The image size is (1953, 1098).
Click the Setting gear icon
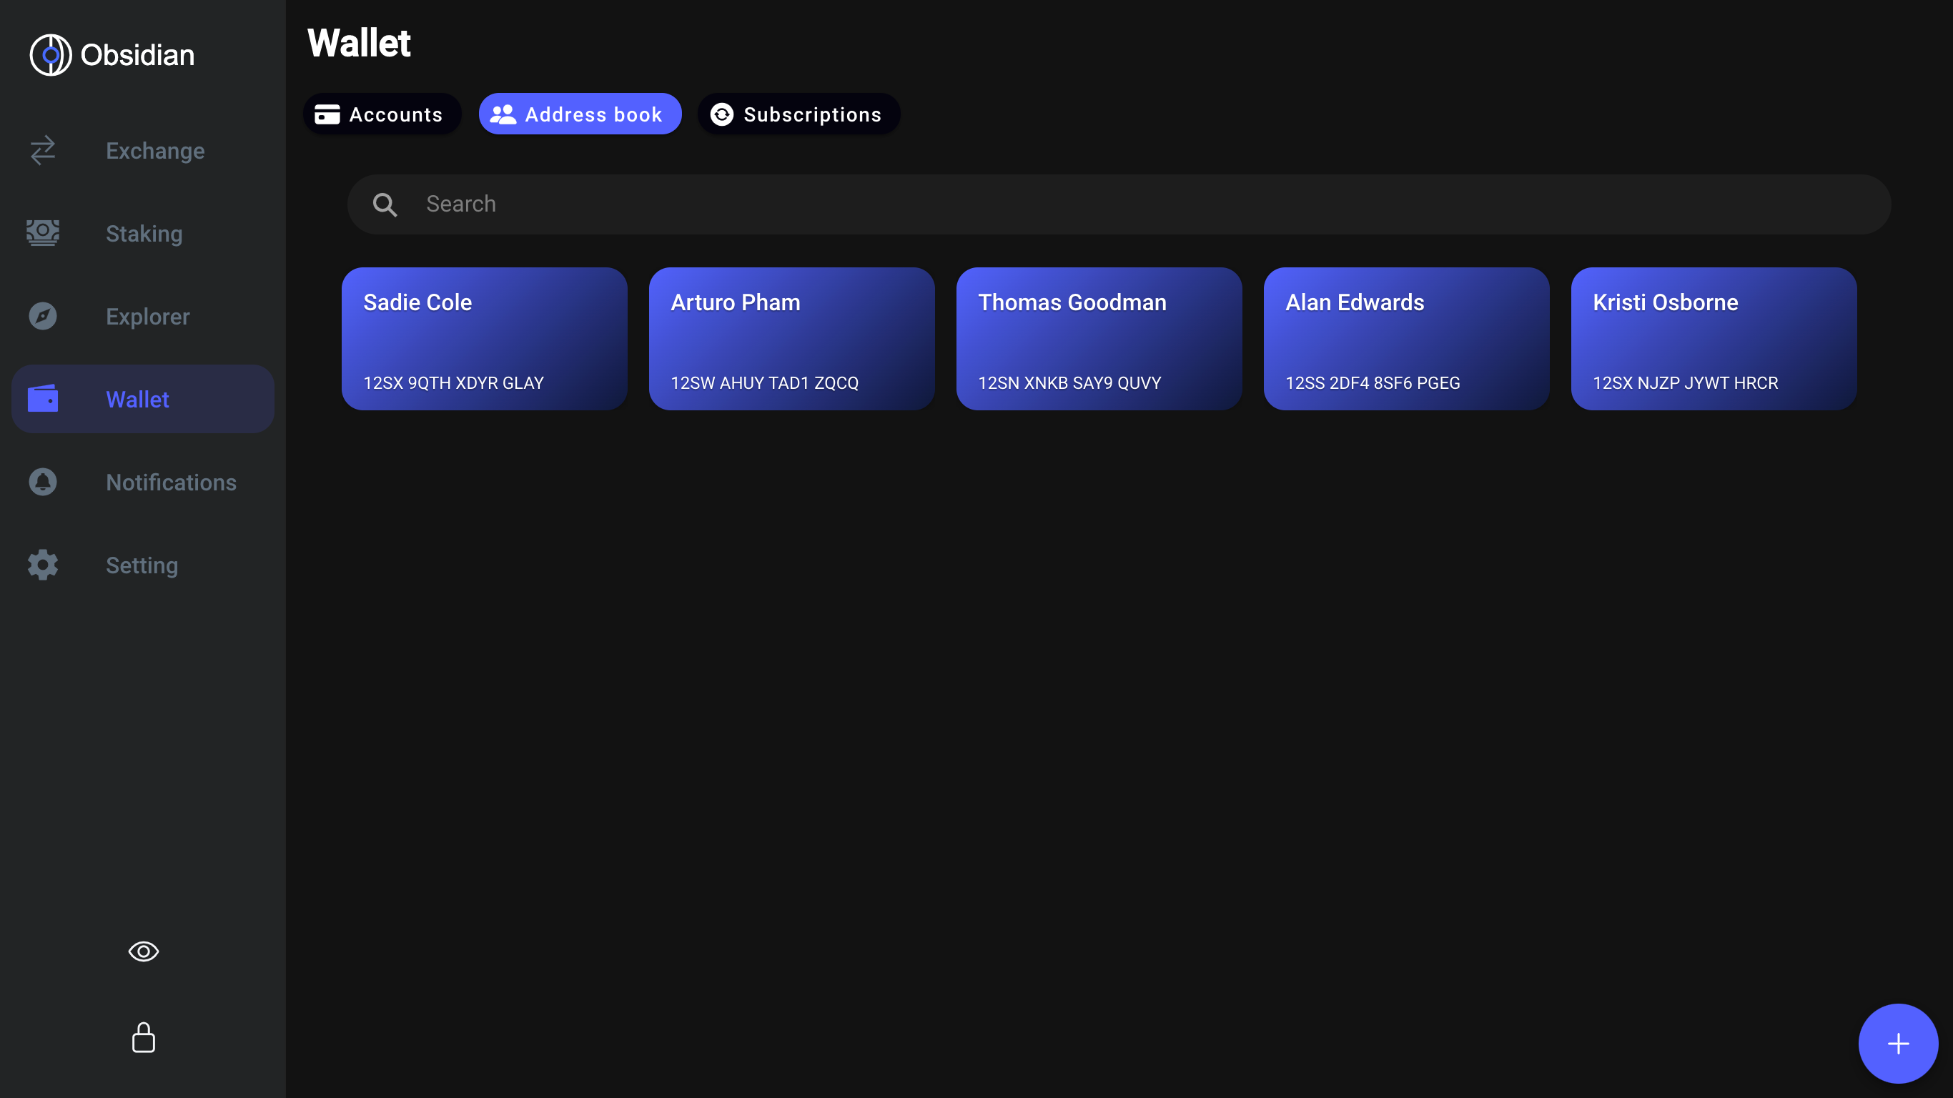pos(43,565)
